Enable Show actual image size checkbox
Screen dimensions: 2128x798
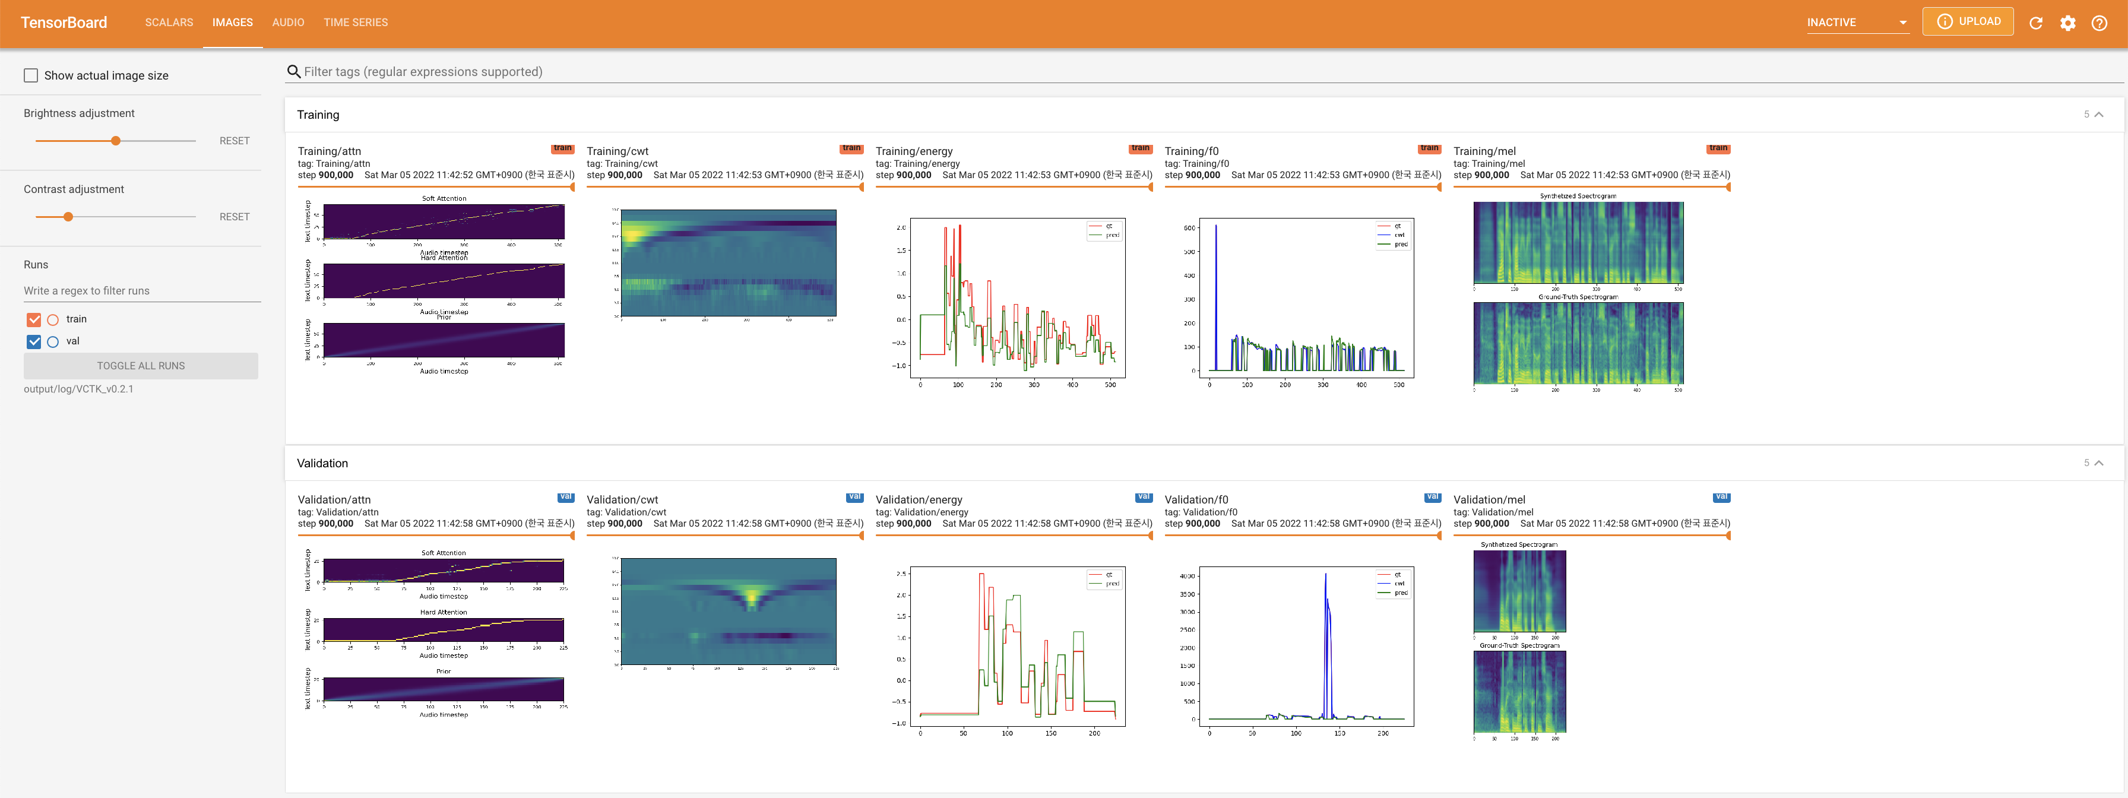coord(31,75)
